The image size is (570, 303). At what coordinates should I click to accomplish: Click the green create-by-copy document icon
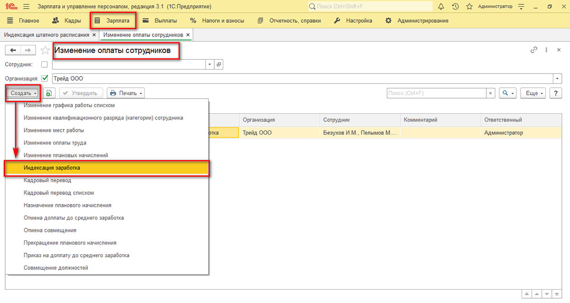(x=49, y=93)
